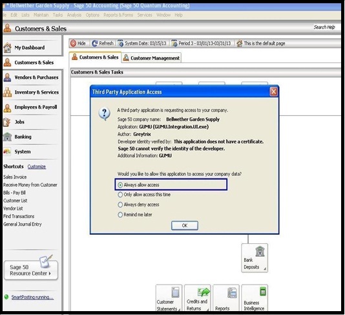Open Reports & Forms menu
Image resolution: width=345 pixels, height=315 pixels.
(118, 15)
